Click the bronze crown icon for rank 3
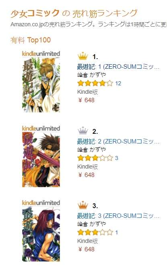The width and height of the screenshot is (167, 272). 83,205
